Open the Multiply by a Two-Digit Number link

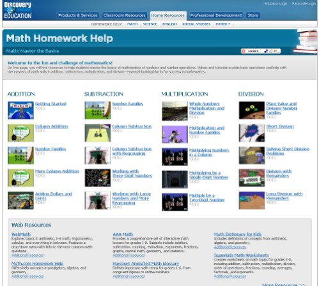point(206,197)
